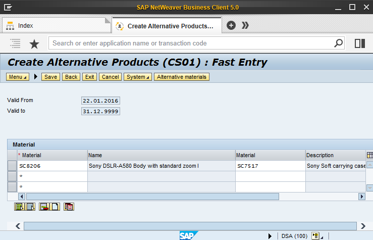This screenshot has height=240, width=373.
Task: Expand the status bar triangle before DSA
Action: (270, 236)
